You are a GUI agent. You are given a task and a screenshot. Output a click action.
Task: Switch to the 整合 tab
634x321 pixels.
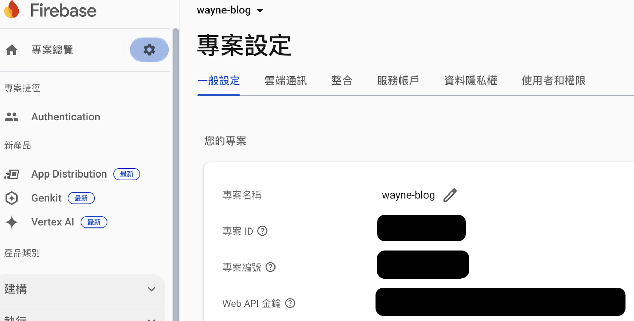342,81
